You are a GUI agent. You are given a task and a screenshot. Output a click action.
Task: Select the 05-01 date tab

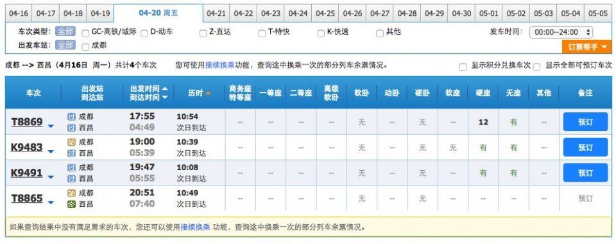[488, 13]
